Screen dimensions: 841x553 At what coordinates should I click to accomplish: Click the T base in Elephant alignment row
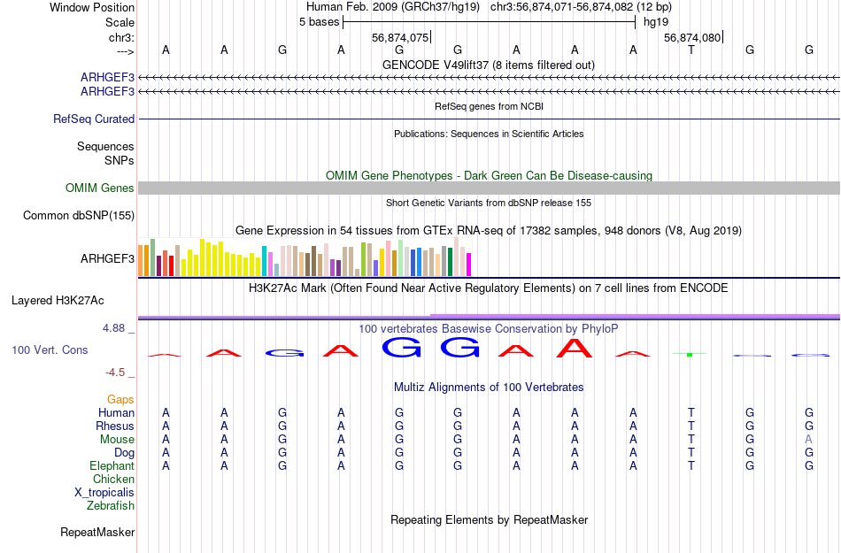coord(691,465)
